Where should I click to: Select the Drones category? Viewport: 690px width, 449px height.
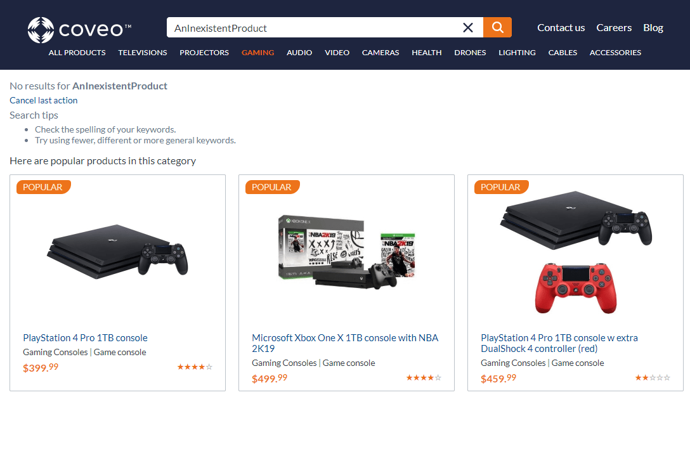(x=470, y=53)
